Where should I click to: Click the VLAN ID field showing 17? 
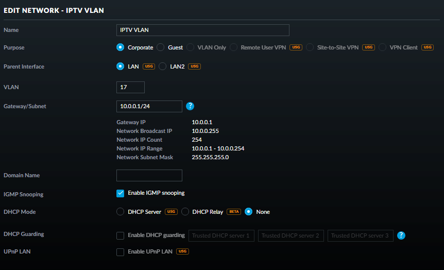(x=130, y=87)
